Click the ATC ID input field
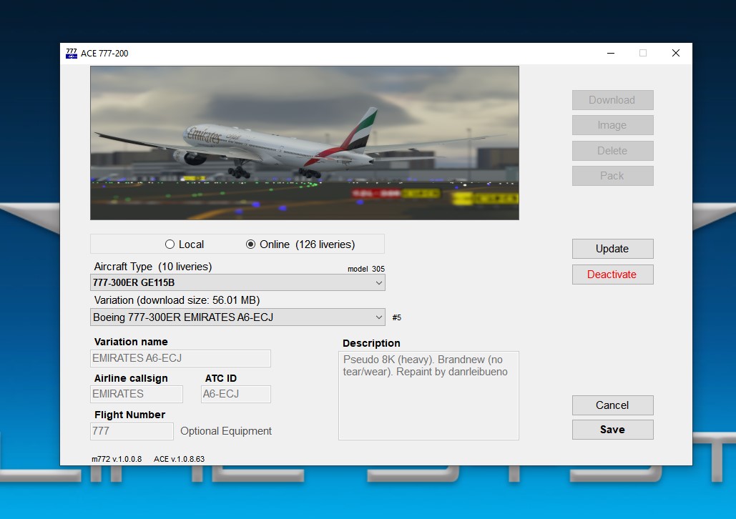The width and height of the screenshot is (736, 519). tap(235, 394)
